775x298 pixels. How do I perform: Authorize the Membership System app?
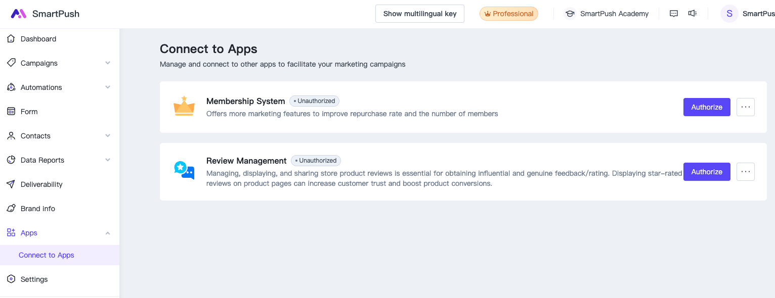[707, 107]
